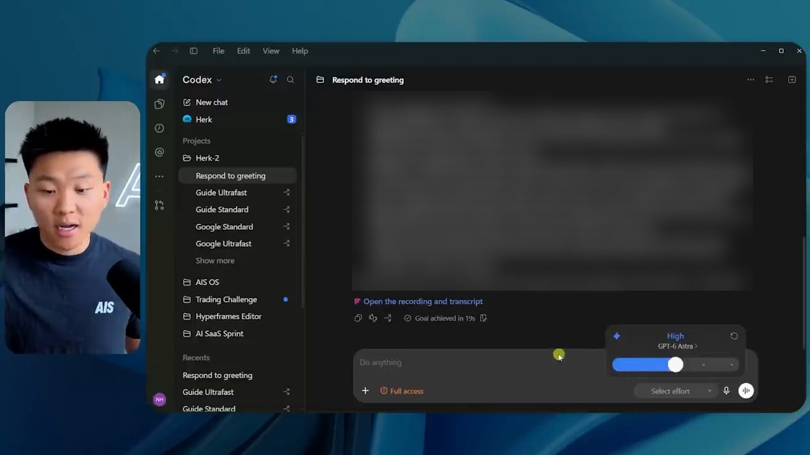Click the plus attach icon in composer
Screen dimensions: 810x455
click(x=365, y=391)
